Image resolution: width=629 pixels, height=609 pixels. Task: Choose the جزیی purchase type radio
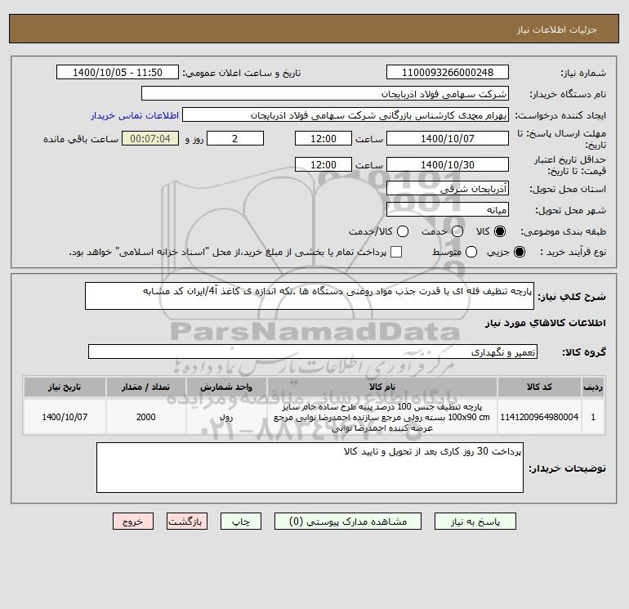(x=519, y=252)
